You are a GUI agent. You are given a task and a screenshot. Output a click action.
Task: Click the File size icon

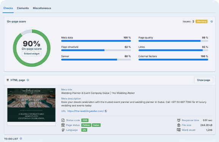(x=179, y=125)
